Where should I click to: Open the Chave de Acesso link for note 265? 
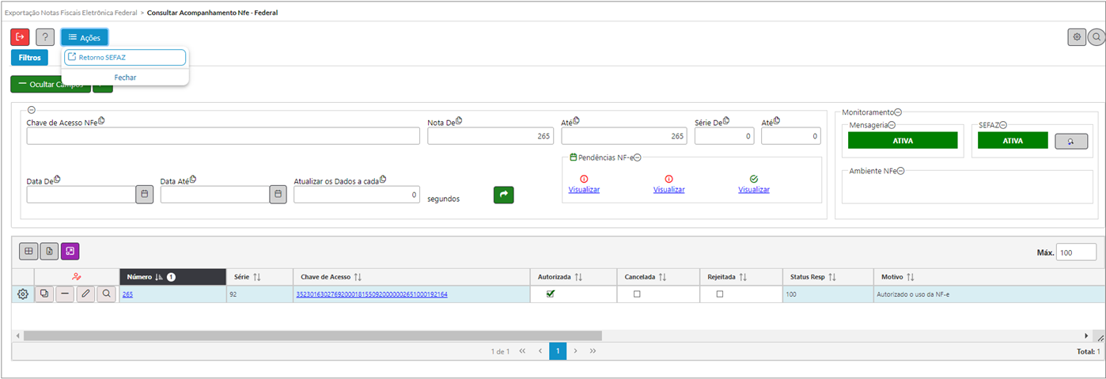[x=371, y=294]
